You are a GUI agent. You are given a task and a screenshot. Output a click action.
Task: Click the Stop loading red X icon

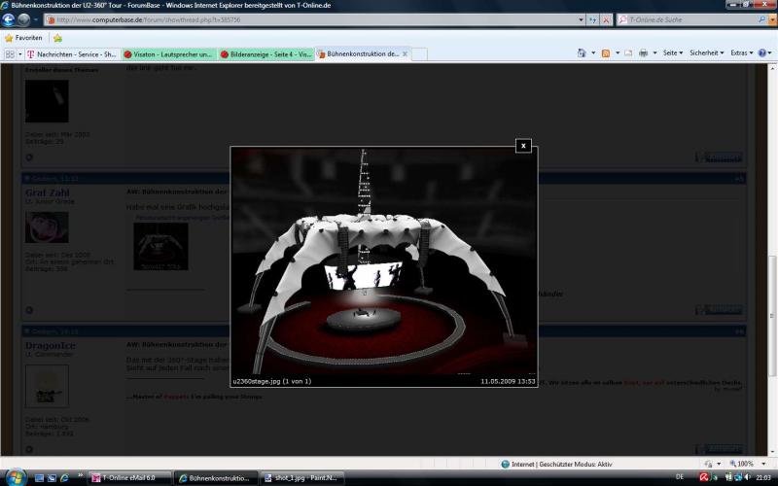pos(606,19)
